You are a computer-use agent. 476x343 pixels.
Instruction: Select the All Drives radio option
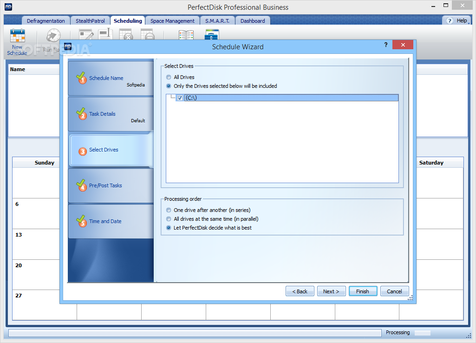[169, 77]
